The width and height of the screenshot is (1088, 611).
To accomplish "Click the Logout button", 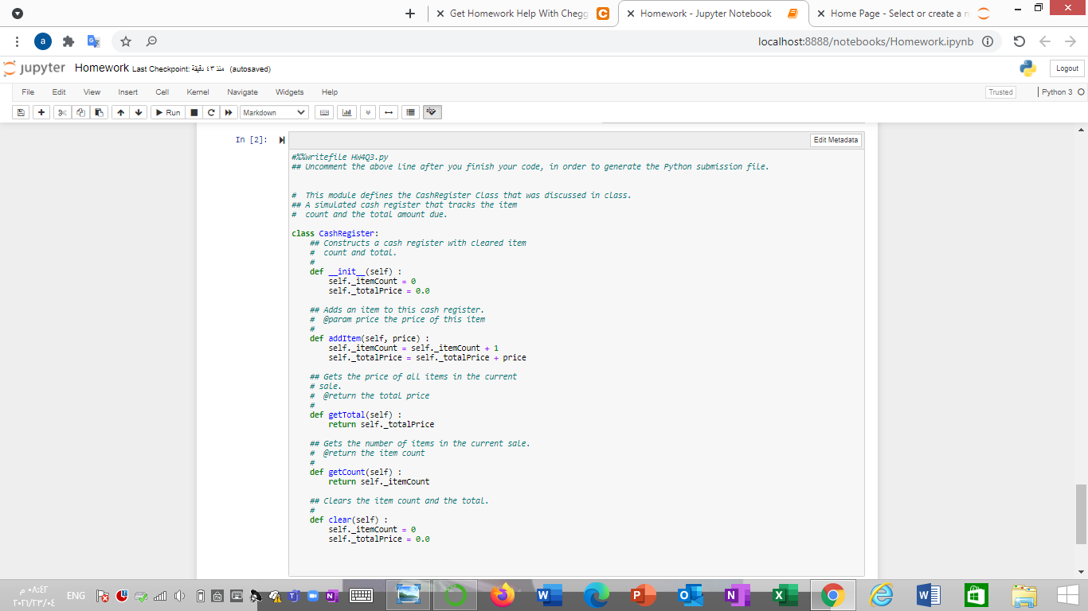I will 1067,68.
